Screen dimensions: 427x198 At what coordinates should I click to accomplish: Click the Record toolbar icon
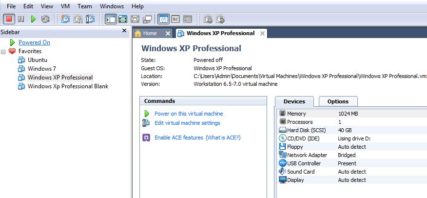click(x=208, y=19)
